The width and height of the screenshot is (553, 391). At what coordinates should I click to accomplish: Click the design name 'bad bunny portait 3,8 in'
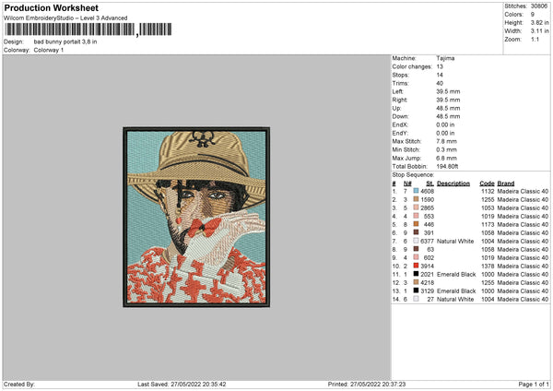pos(65,41)
